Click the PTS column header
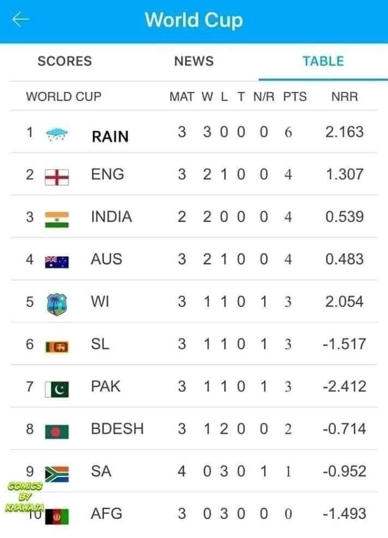This screenshot has height=538, width=388. click(295, 97)
